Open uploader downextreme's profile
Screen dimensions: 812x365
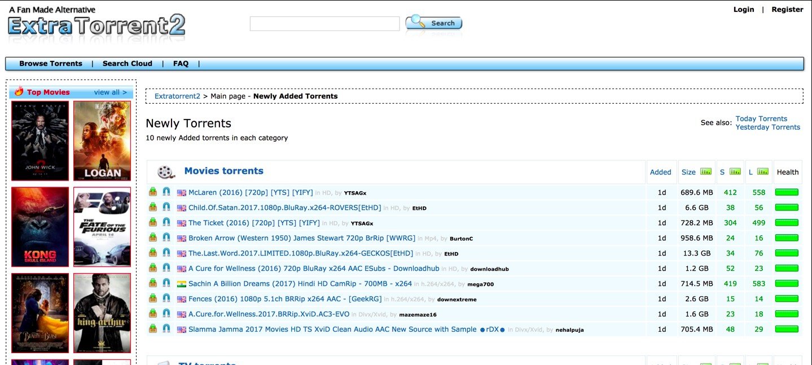pyautogui.click(x=457, y=300)
